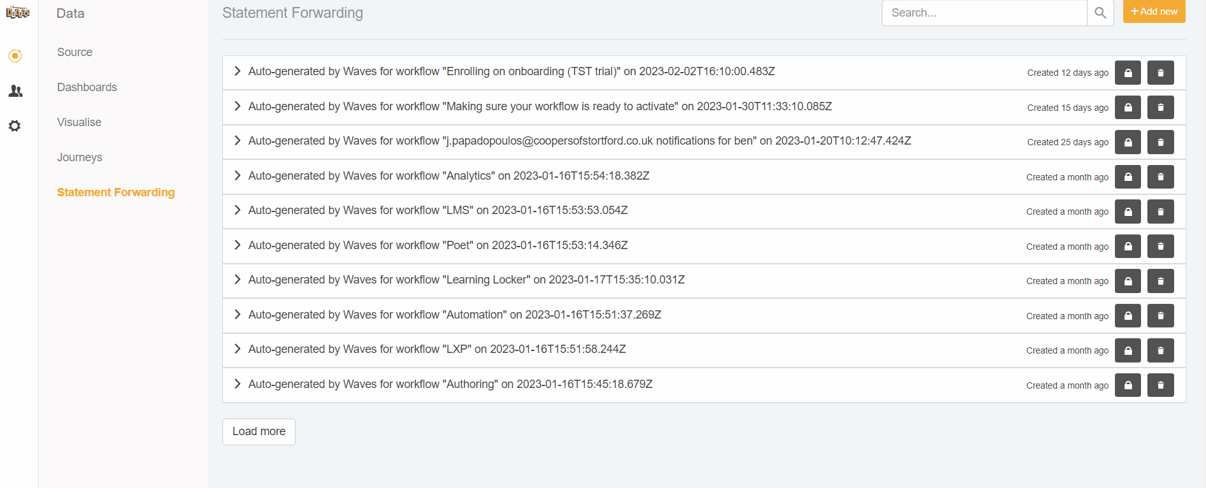
Task: Go to Dashboards in the Data menu
Action: click(x=87, y=87)
